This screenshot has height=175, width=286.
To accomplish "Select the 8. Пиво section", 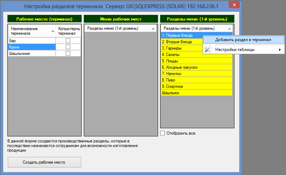I will (197, 80).
